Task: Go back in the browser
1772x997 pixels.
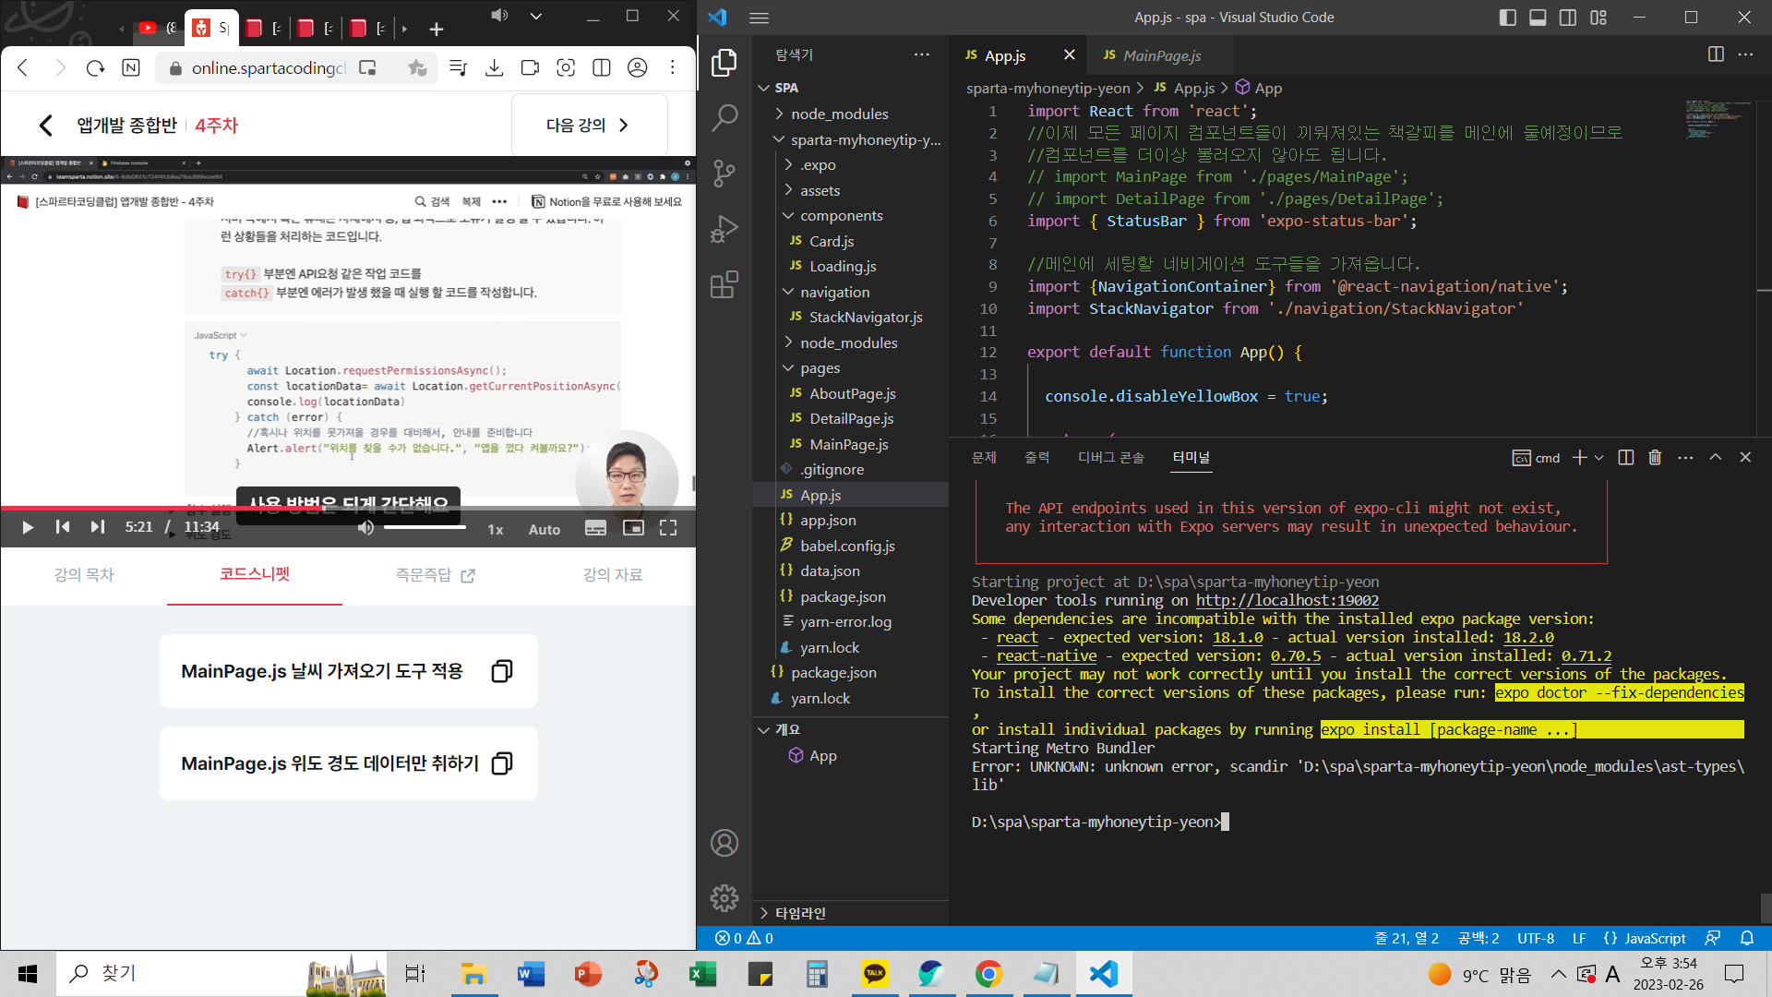Action: (x=23, y=67)
